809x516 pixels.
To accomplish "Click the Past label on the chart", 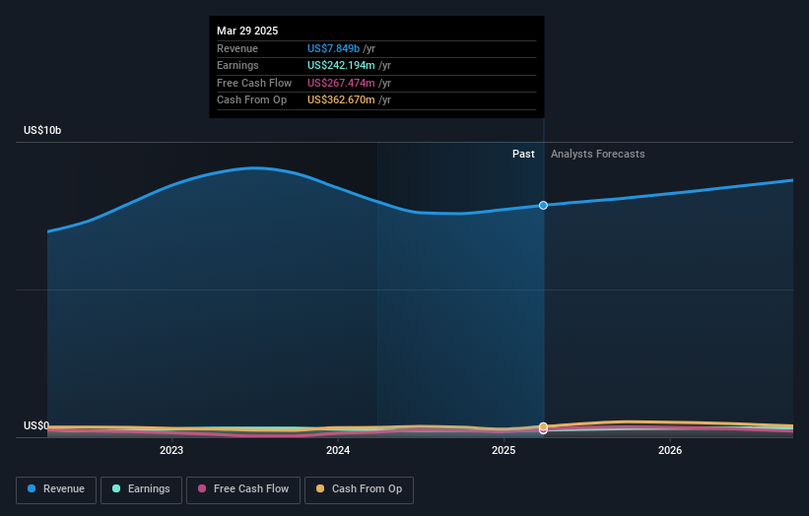I will [x=523, y=154].
